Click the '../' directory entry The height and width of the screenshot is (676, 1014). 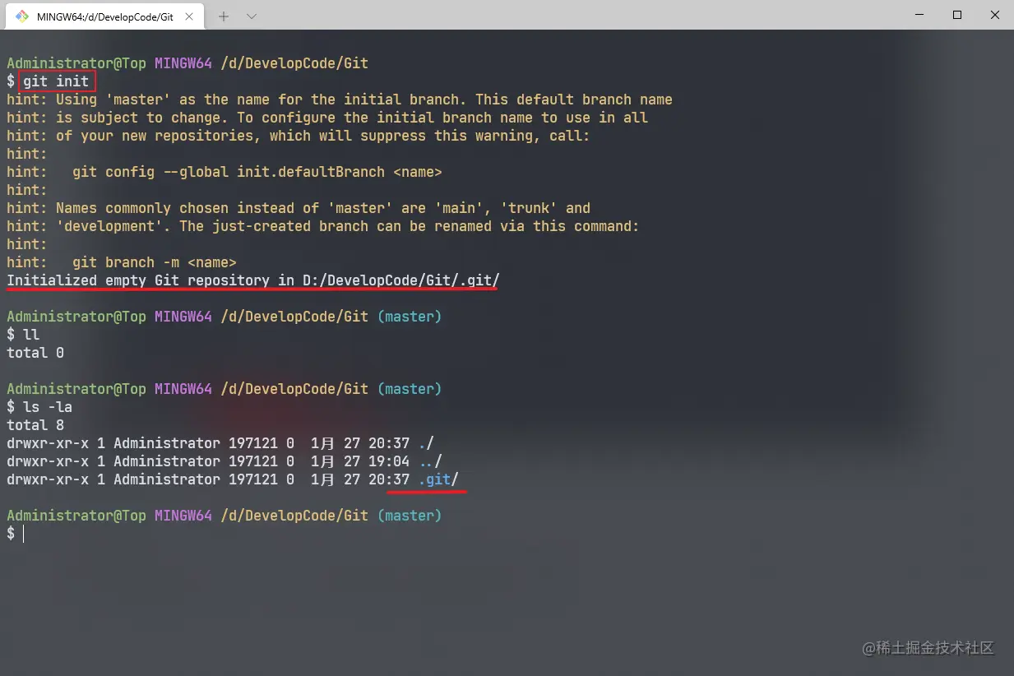(430, 461)
